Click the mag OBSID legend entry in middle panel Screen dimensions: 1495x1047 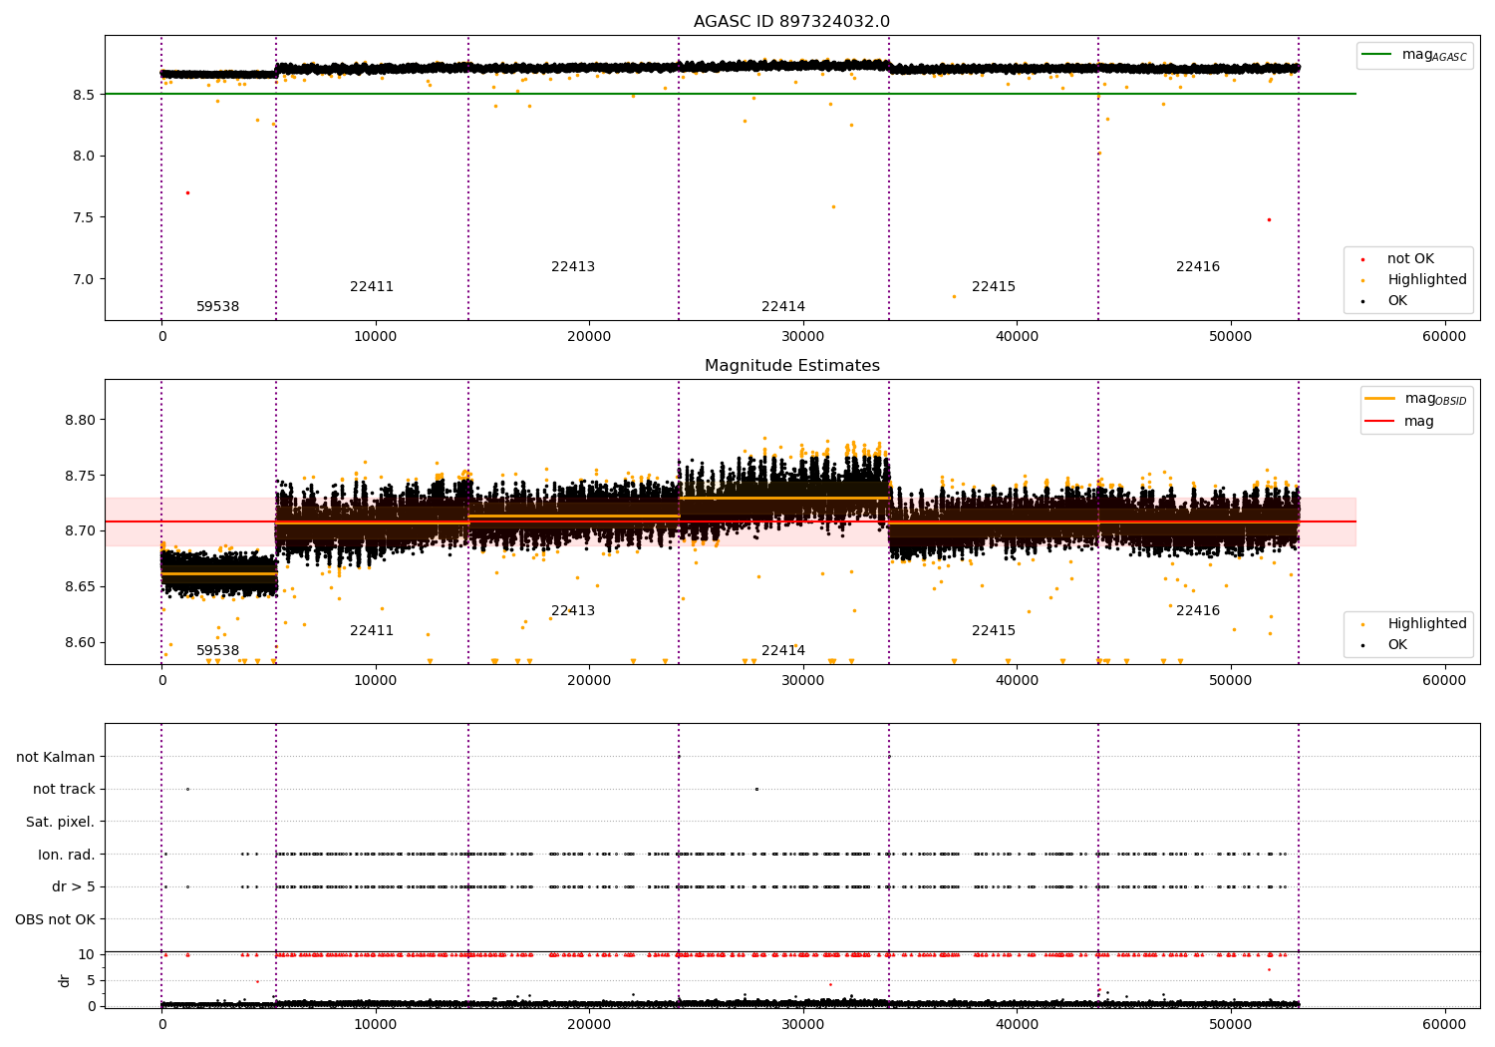tap(1416, 399)
